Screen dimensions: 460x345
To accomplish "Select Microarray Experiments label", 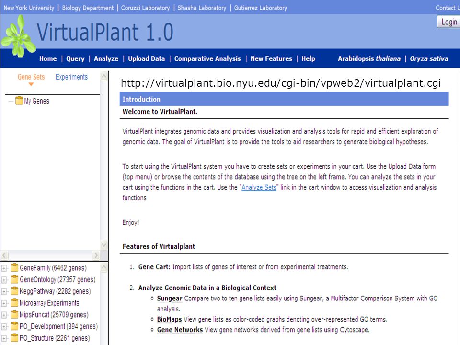I will tap(49, 303).
